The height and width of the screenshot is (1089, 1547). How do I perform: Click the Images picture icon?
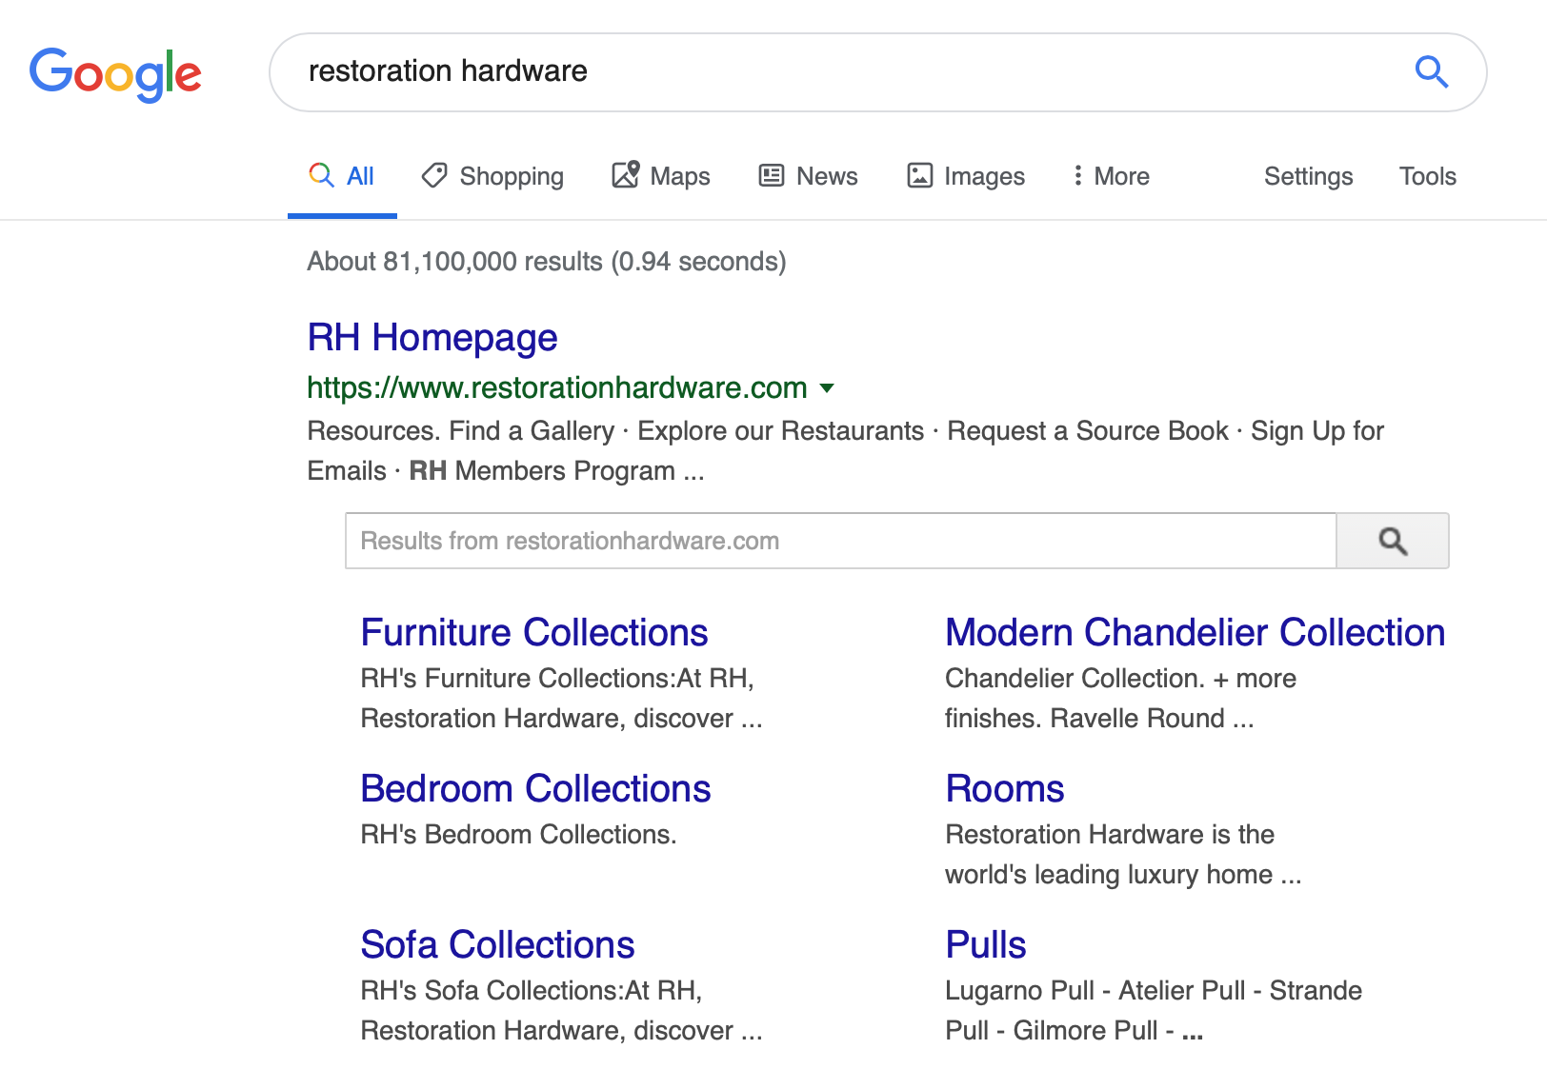919,175
